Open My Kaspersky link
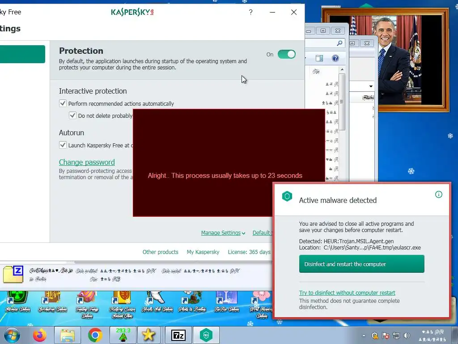This screenshot has width=458, height=344. (x=203, y=252)
